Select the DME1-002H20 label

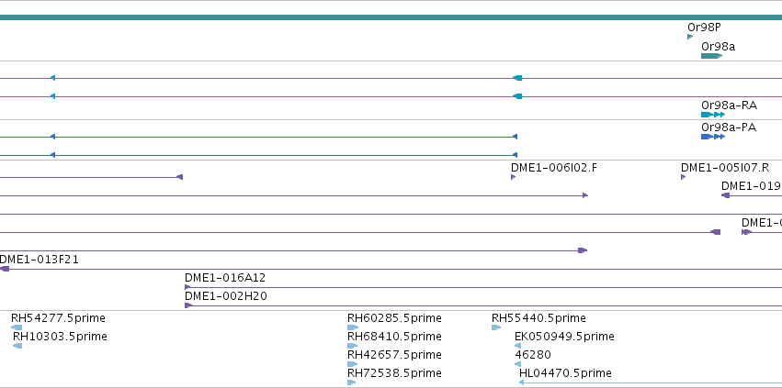coord(225,296)
